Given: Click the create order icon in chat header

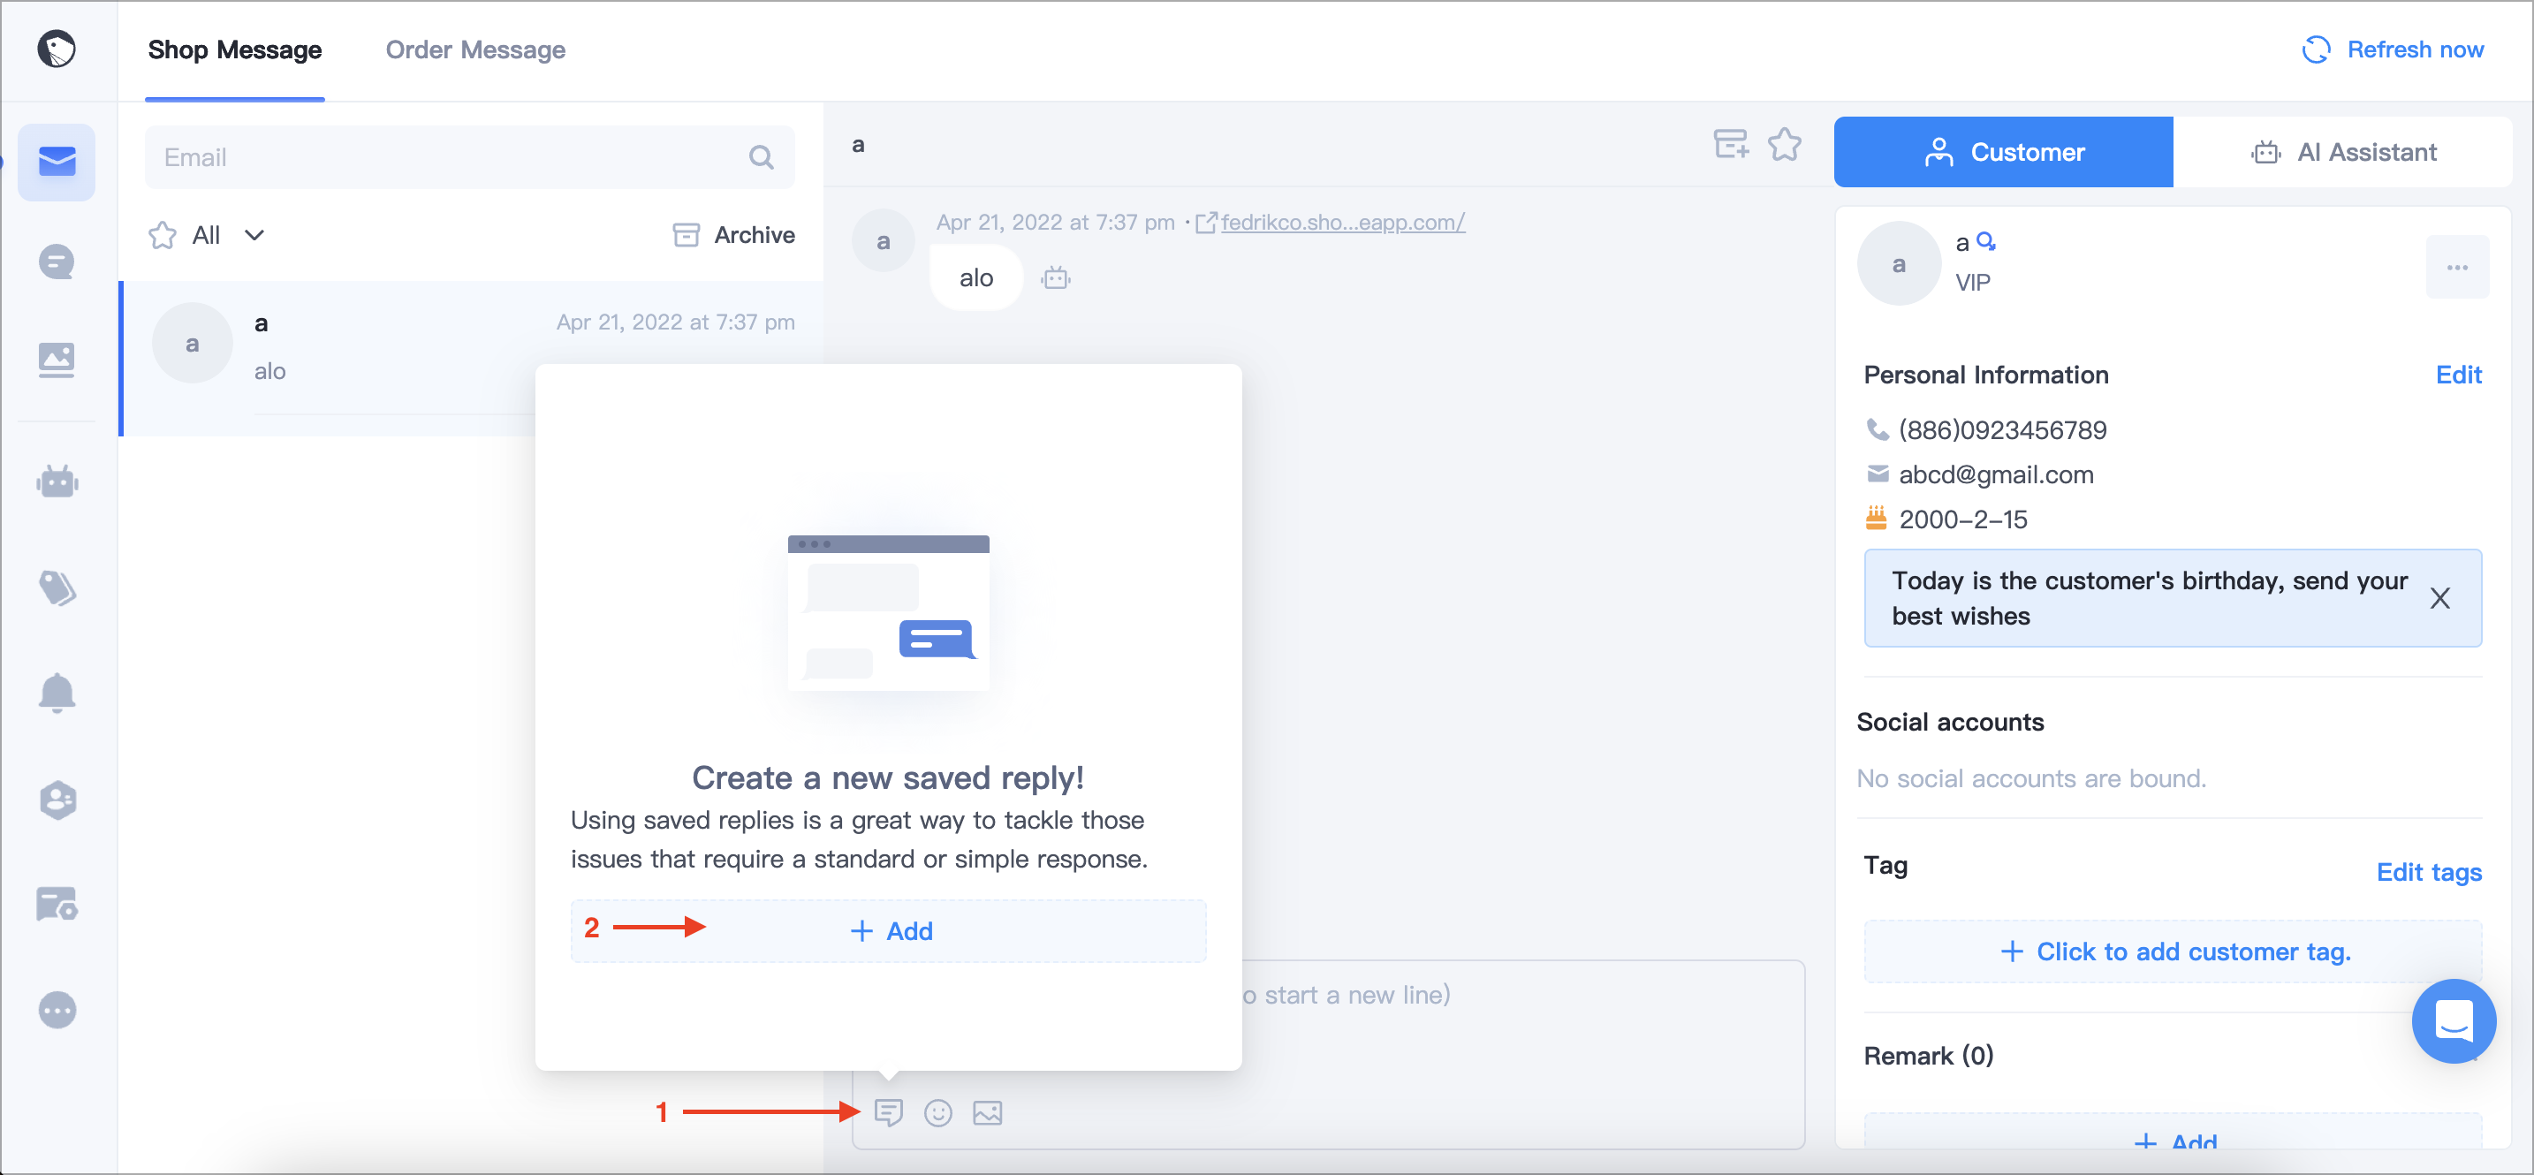Looking at the screenshot, I should [1732, 145].
